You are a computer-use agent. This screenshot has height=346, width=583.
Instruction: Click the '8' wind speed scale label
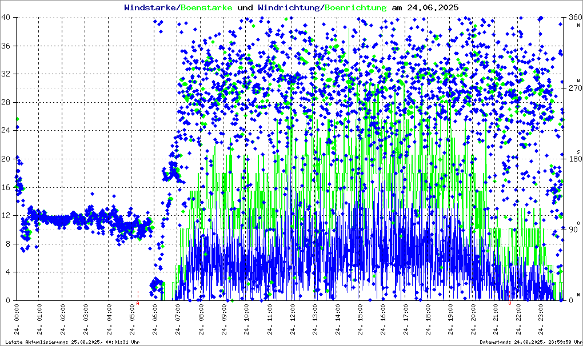[x=8, y=244]
